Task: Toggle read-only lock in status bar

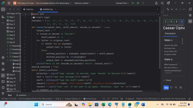Action: point(189,99)
